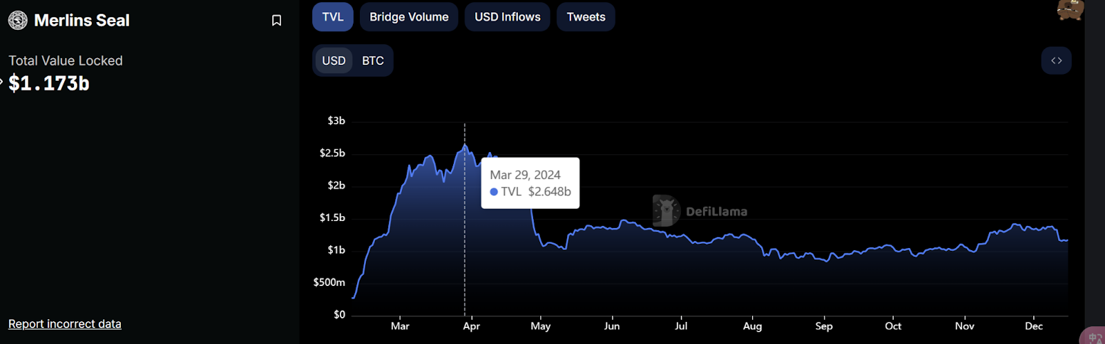
Task: Enable the USD Inflows chart
Action: (x=507, y=17)
